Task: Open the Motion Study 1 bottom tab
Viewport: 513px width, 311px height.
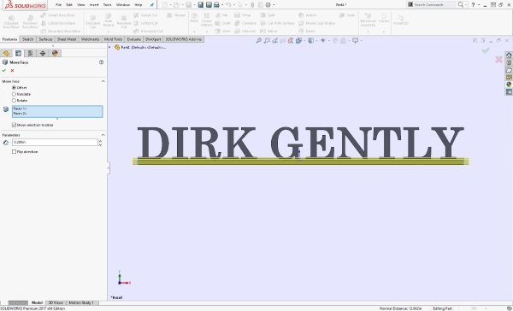Action: pyautogui.click(x=81, y=302)
